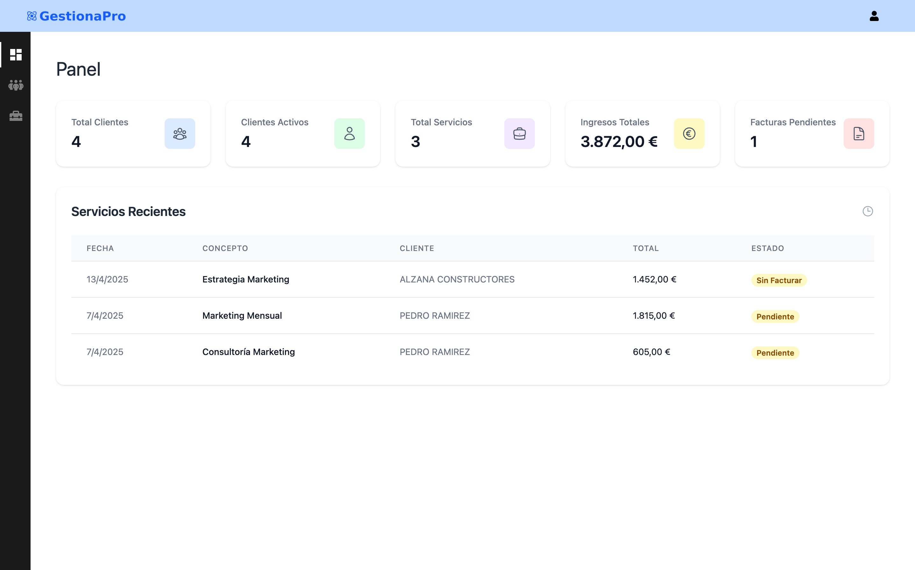Click the Facturas Pendientes value 1
The image size is (915, 570).
754,142
